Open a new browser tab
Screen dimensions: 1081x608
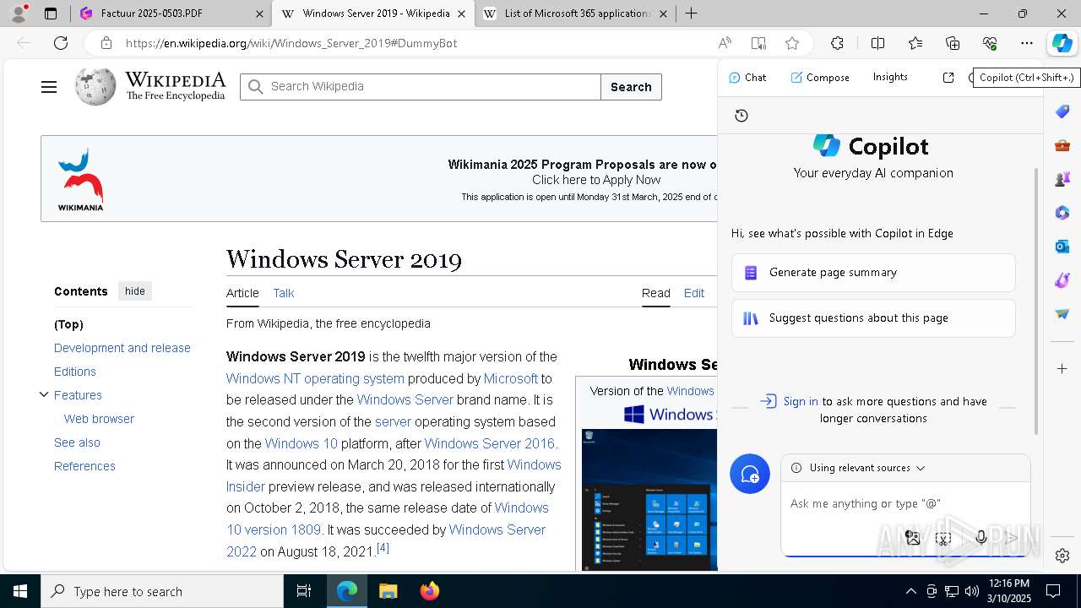pyautogui.click(x=691, y=14)
